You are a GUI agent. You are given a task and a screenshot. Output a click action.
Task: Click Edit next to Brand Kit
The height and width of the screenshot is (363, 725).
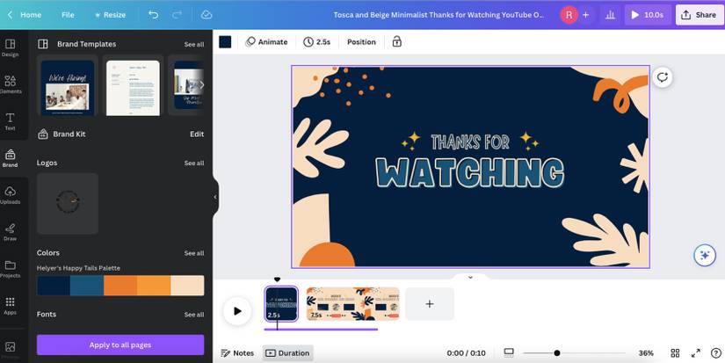tap(197, 134)
